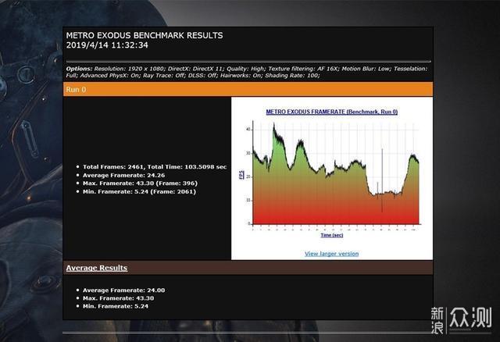The height and width of the screenshot is (342, 500).
Task: Select the orange Run 0 header bar
Action: click(x=246, y=89)
